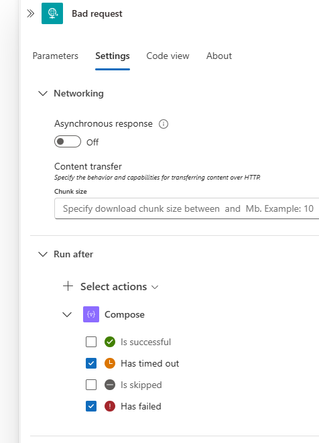The width and height of the screenshot is (319, 443).
Task: Select the Settings tab
Action: [x=113, y=56]
